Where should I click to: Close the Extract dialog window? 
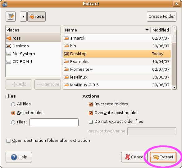[176, 4]
